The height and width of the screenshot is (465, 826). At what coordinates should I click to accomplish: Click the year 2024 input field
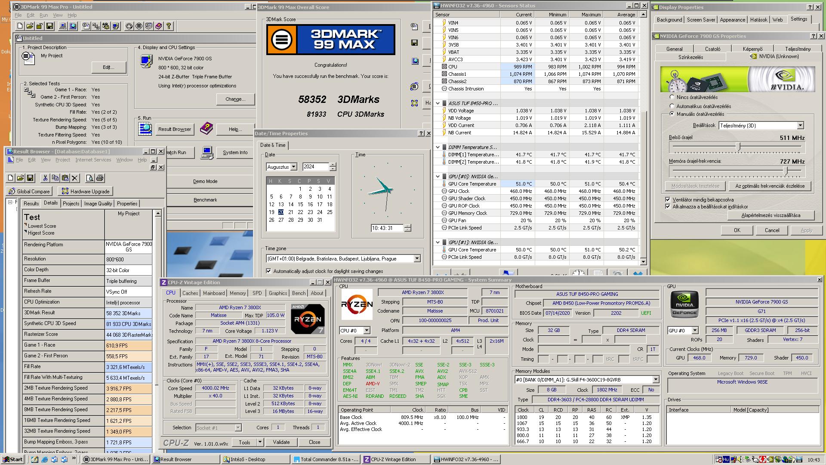[x=315, y=167]
